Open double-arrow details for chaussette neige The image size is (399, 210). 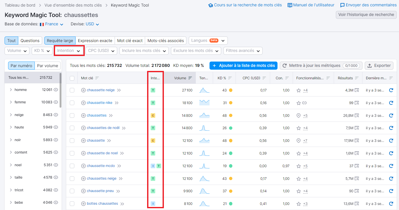[119, 90]
